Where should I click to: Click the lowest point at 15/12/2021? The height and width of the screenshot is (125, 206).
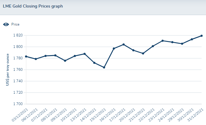pyautogui.click(x=104, y=67)
